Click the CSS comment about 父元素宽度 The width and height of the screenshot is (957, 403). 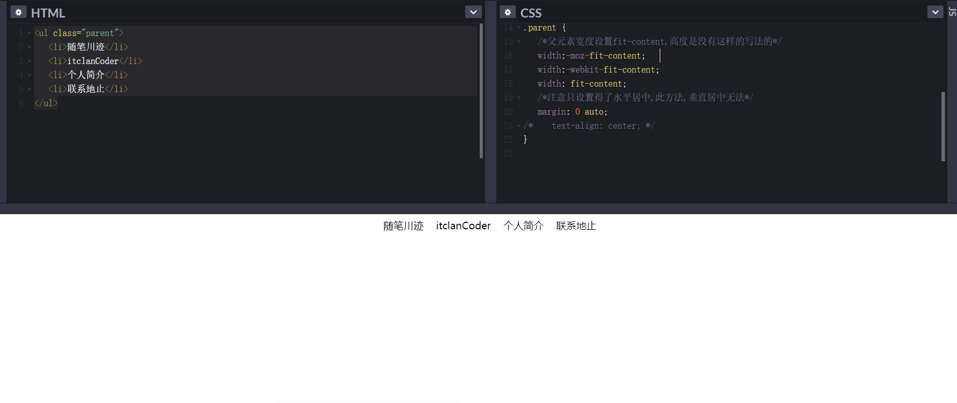(660, 42)
